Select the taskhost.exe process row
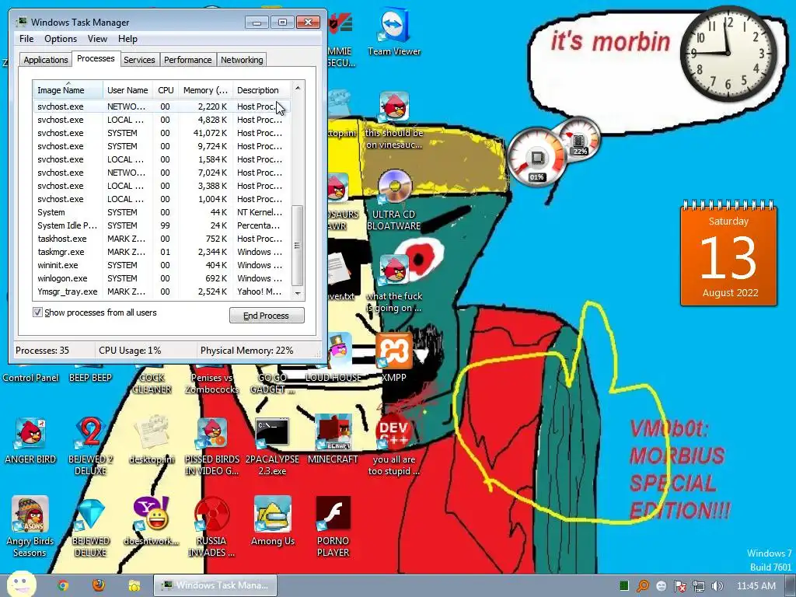The image size is (796, 597). [x=162, y=239]
